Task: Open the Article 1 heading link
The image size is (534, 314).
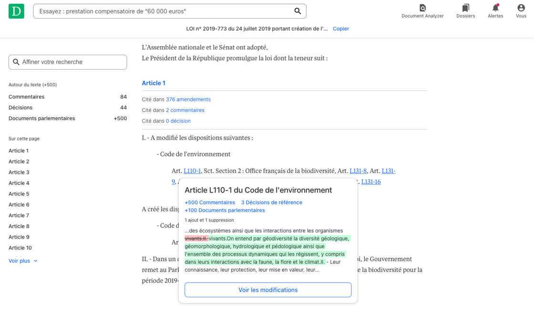Action: [x=154, y=83]
